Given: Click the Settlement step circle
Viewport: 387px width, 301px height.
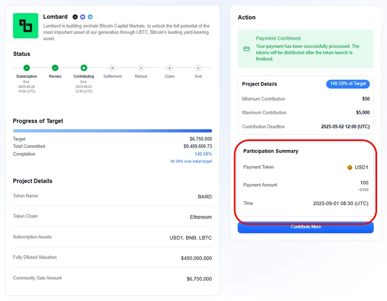Looking at the screenshot, I should pyautogui.click(x=112, y=67).
